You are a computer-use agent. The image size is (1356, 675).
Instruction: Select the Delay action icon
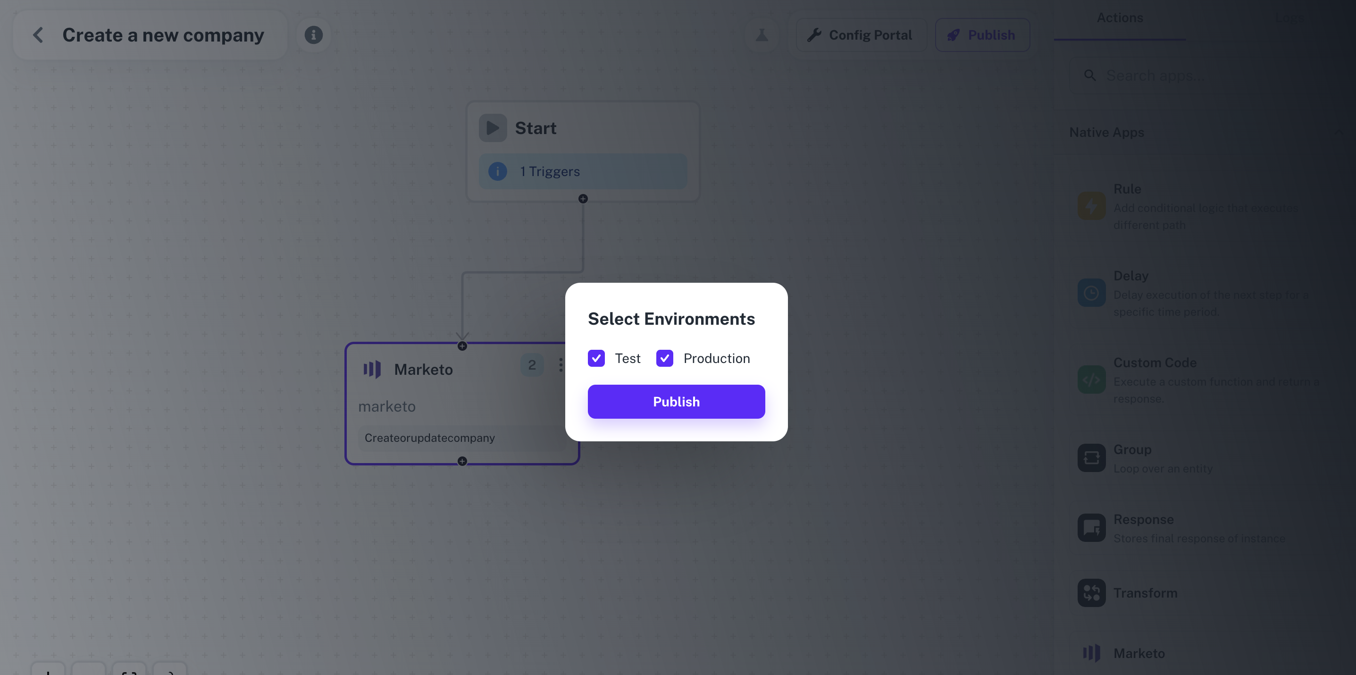point(1091,293)
